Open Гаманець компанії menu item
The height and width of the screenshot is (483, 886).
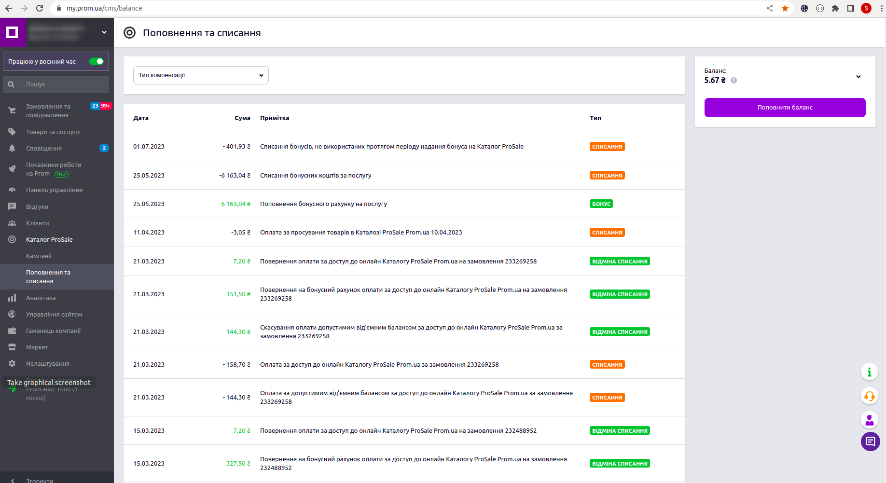point(53,331)
